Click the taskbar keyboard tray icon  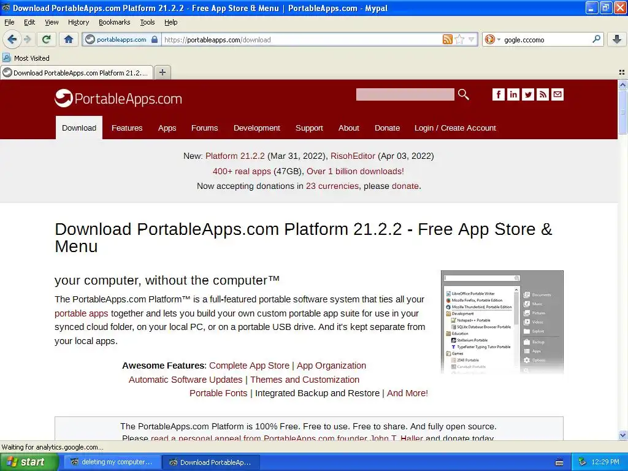click(x=559, y=462)
